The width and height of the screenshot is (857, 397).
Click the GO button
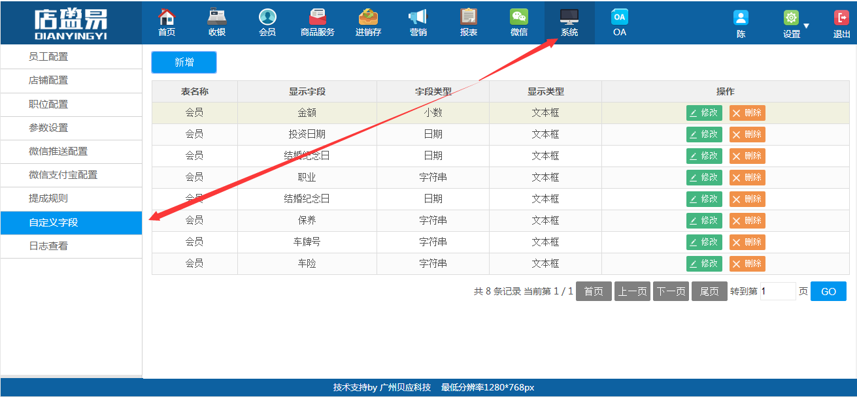point(828,291)
